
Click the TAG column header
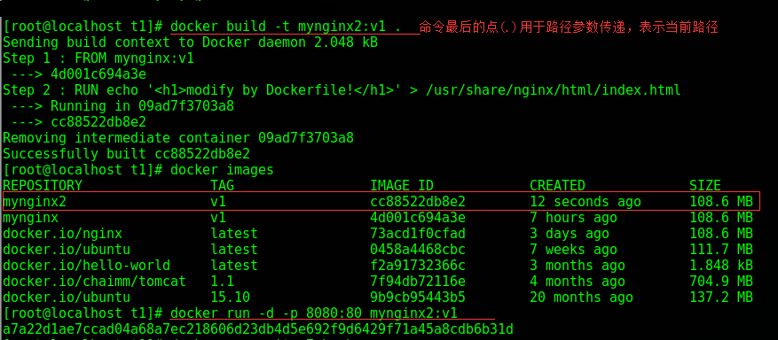223,186
